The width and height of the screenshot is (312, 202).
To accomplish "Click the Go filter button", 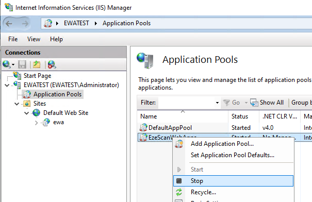I will (x=232, y=103).
